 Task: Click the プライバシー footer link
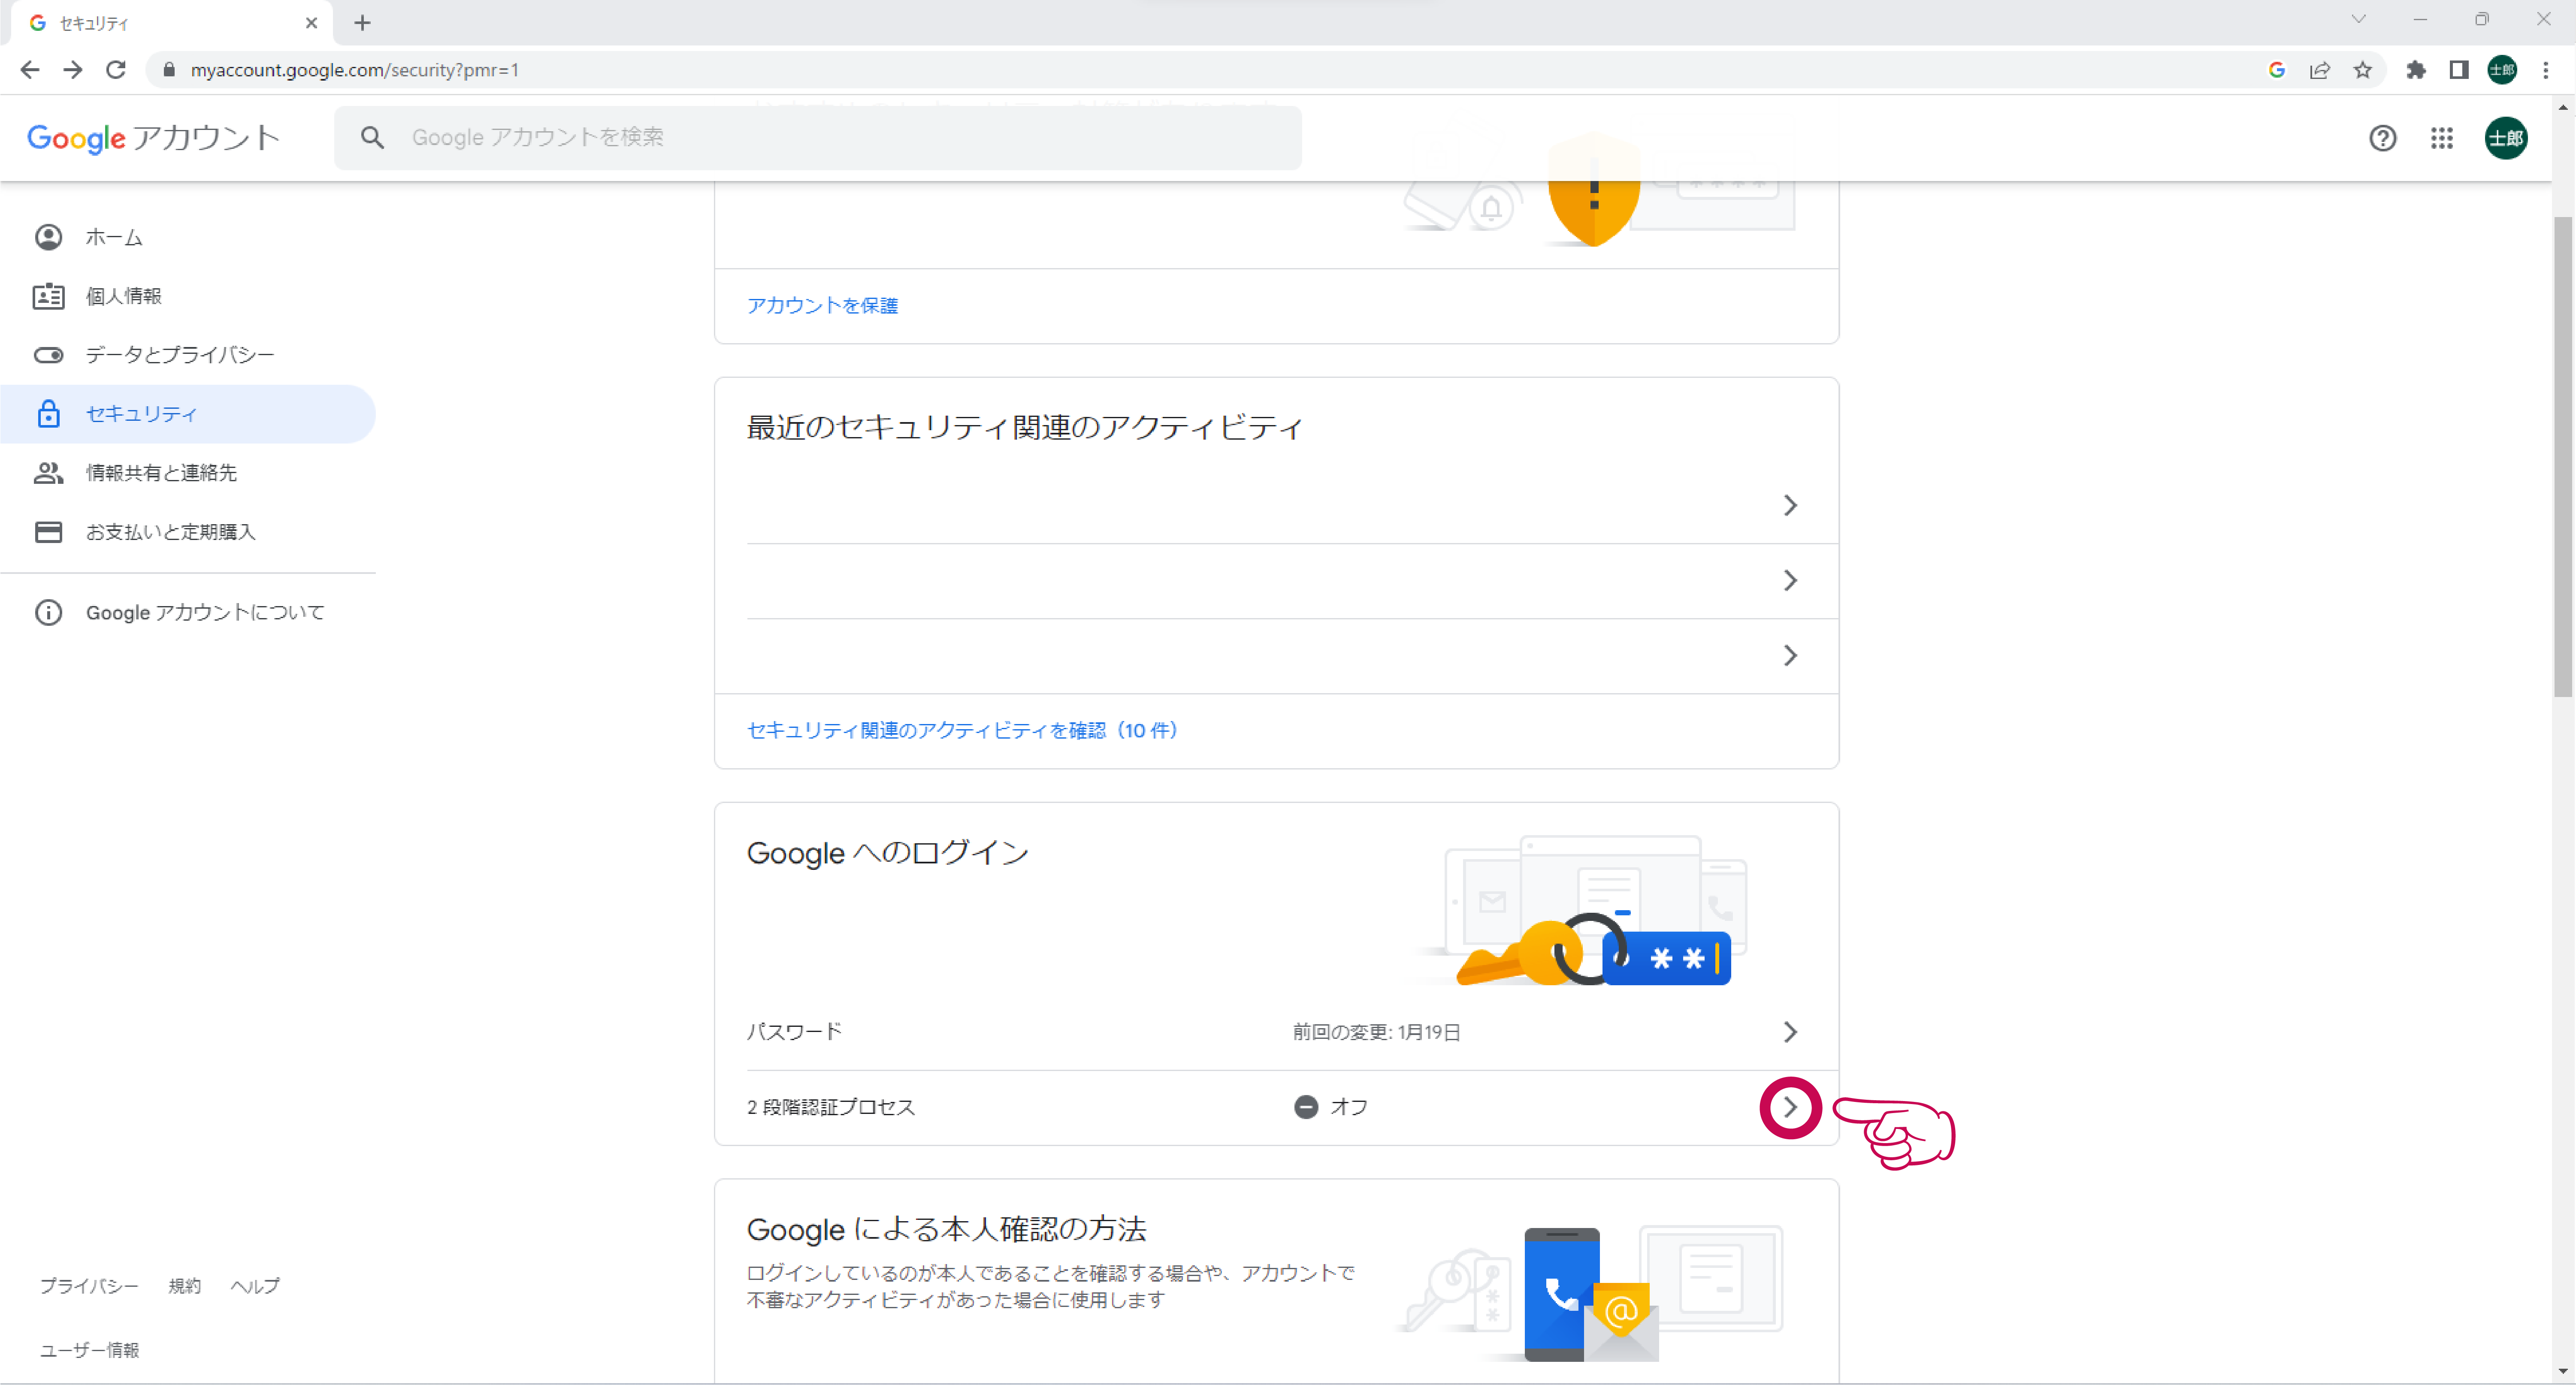click(89, 1286)
